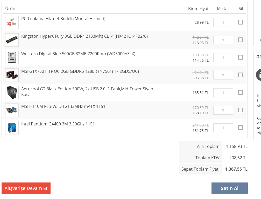
Task: Edit the quantity field for MSI H110M Pro-Vd
Action: coord(223,110)
